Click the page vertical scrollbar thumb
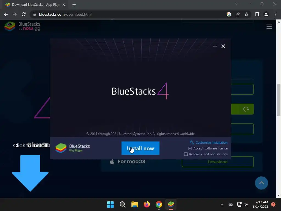The image size is (281, 211). point(279,100)
